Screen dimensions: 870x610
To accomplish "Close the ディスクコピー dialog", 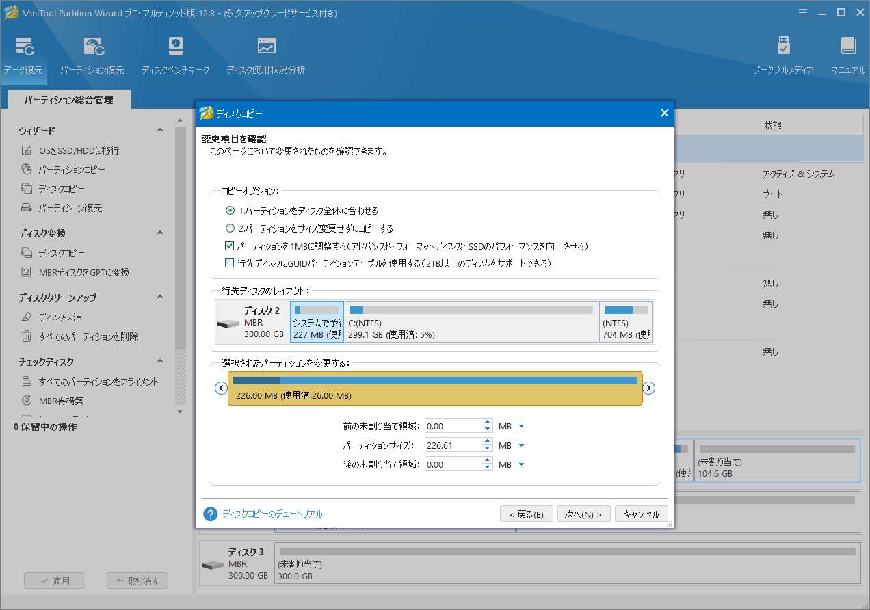I will (x=664, y=114).
